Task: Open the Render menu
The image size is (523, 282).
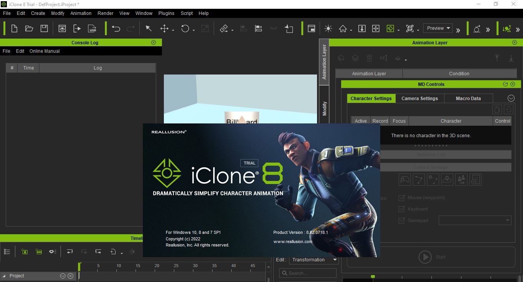Action: click(x=105, y=13)
